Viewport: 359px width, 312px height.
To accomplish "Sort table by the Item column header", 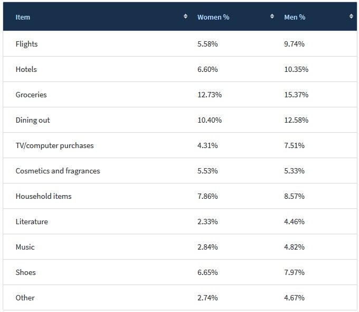I will pos(23,17).
